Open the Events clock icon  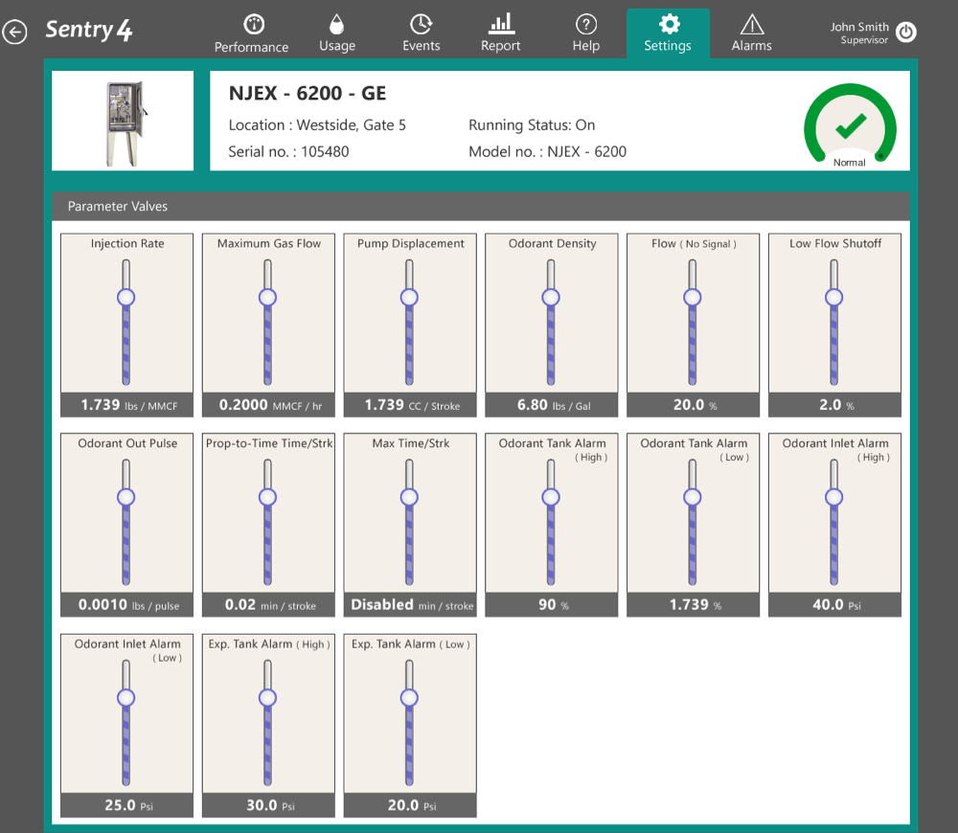[421, 24]
